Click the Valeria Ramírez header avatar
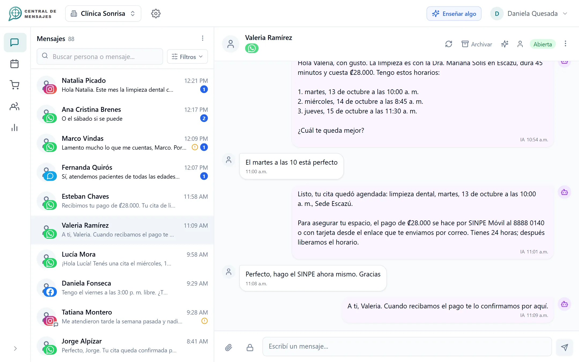Image resolution: width=579 pixels, height=362 pixels. [x=231, y=44]
